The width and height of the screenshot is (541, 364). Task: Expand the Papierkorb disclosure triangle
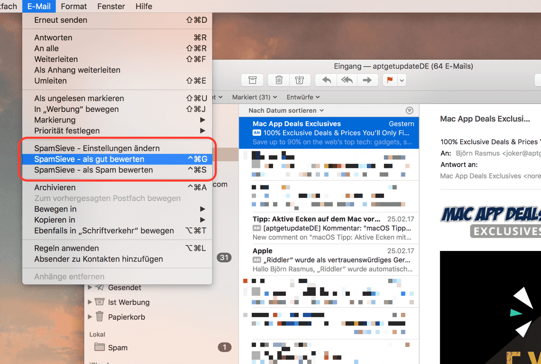[90, 317]
